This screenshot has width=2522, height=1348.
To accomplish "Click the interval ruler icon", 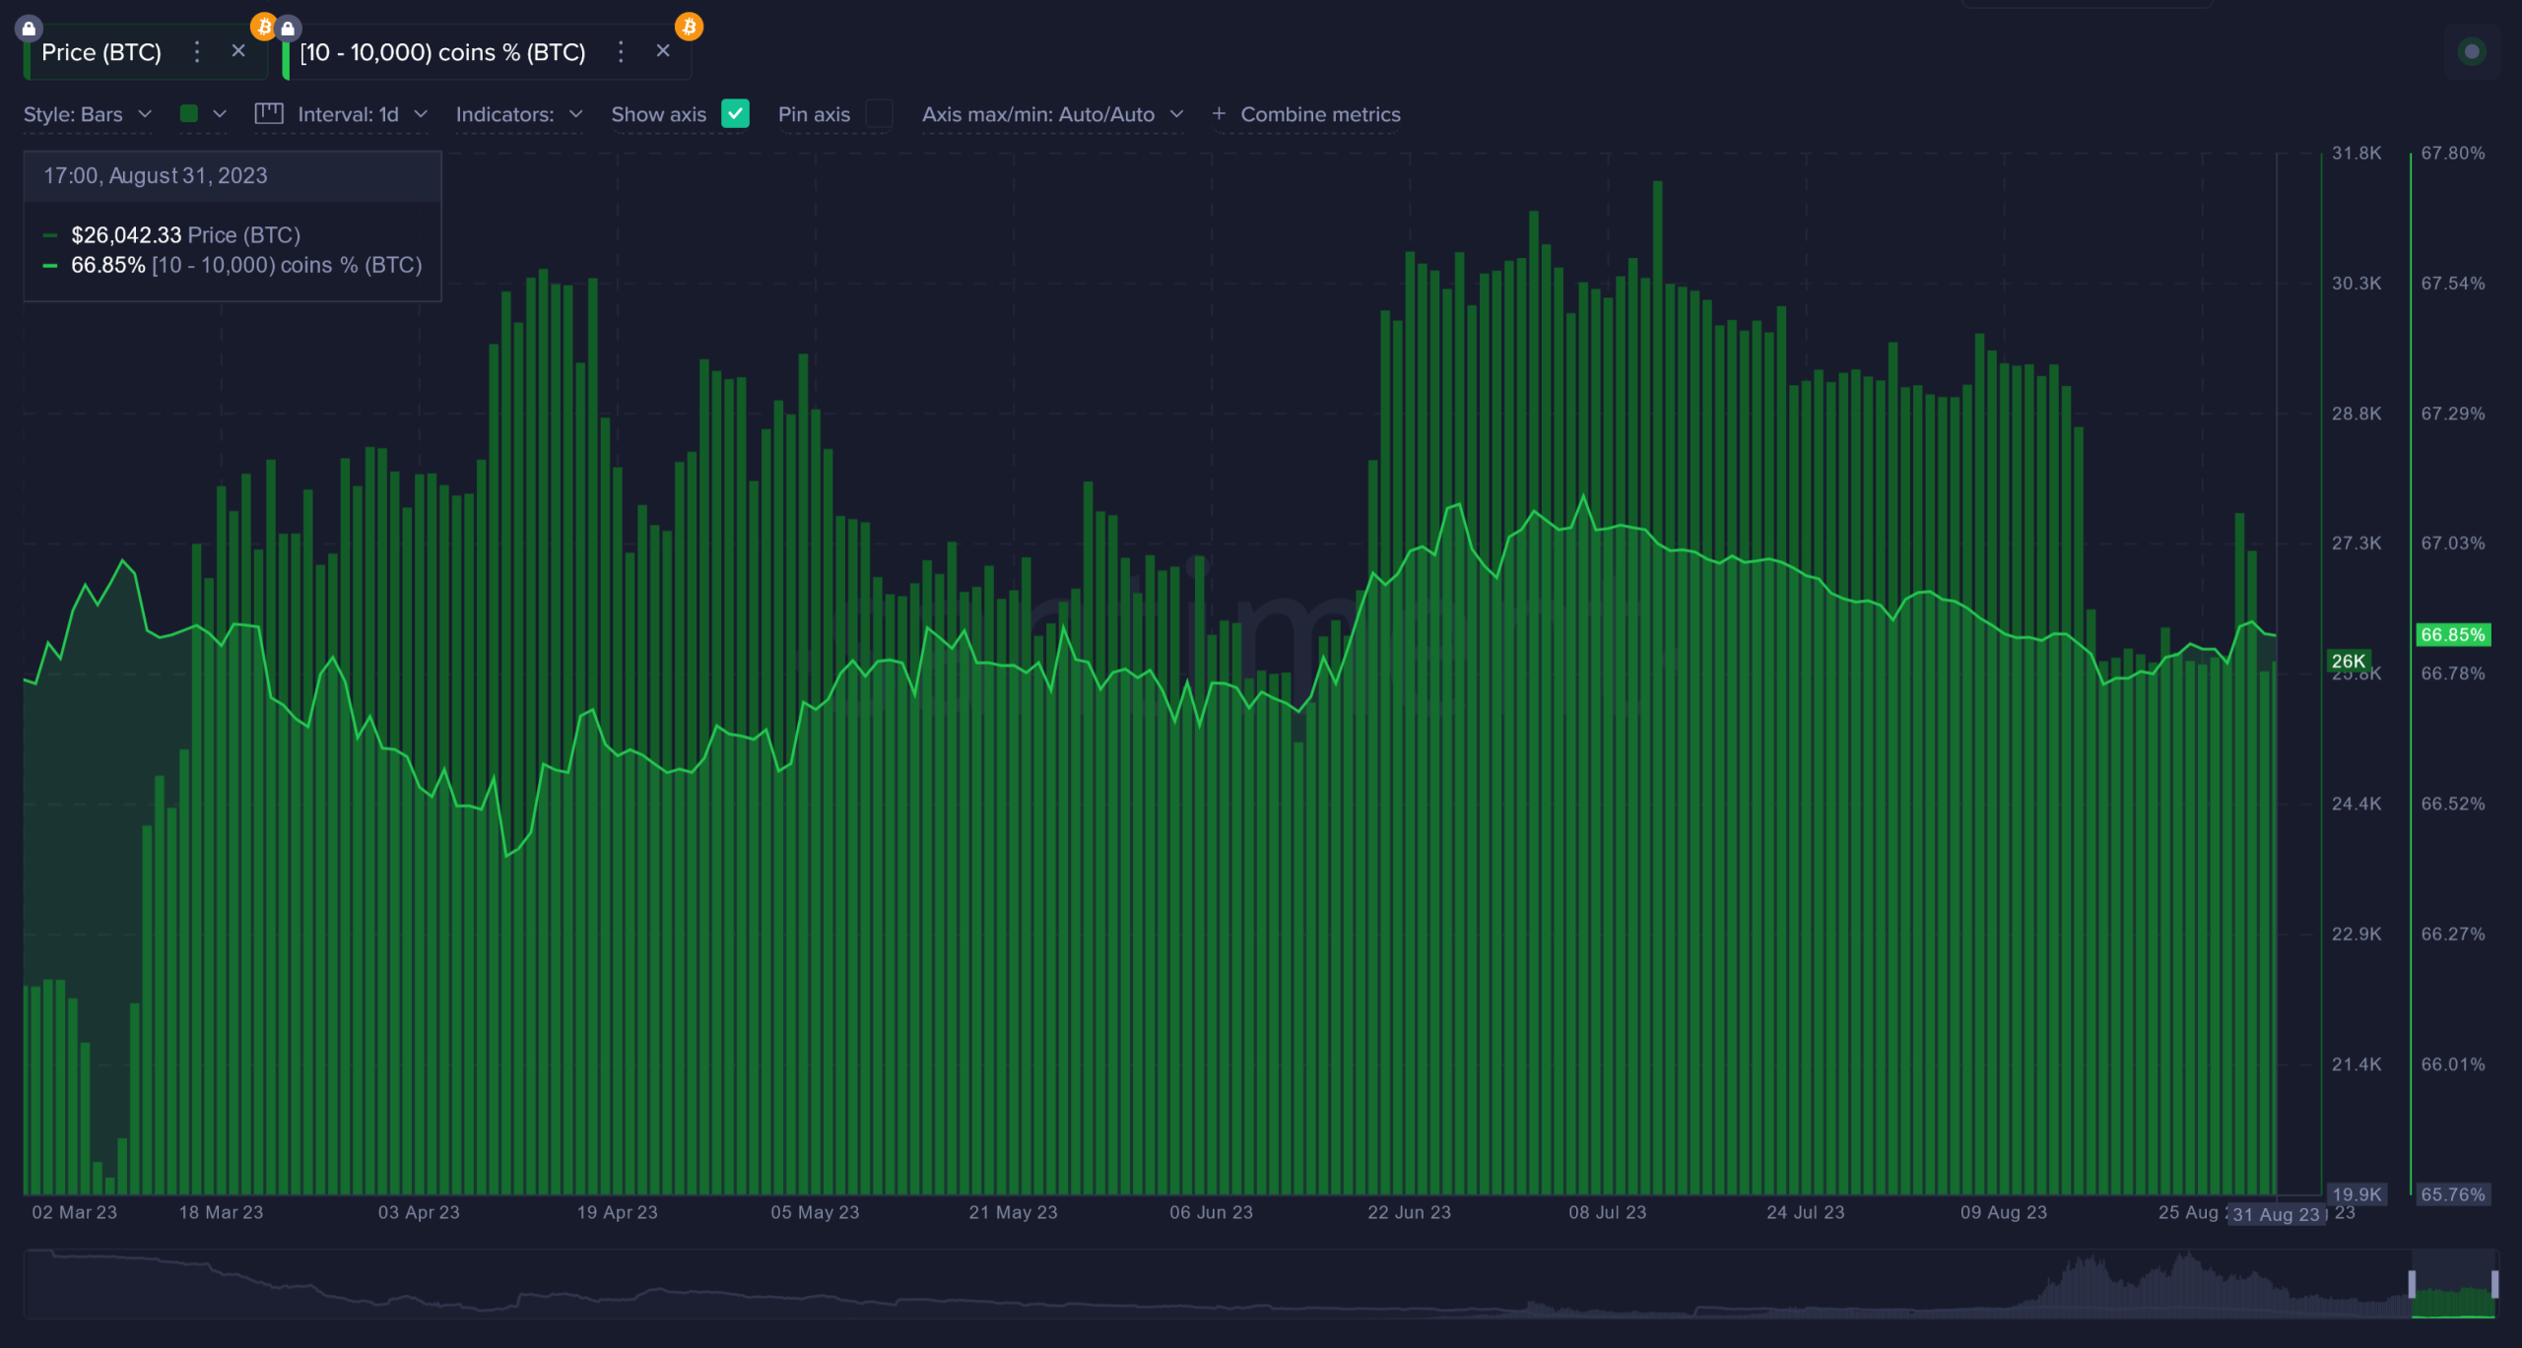I will [269, 113].
